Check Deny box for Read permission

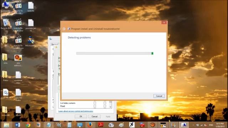[105, 106]
